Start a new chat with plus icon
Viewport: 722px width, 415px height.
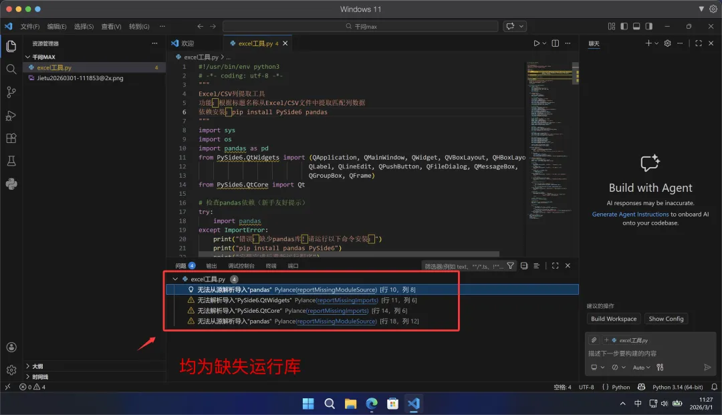point(648,43)
